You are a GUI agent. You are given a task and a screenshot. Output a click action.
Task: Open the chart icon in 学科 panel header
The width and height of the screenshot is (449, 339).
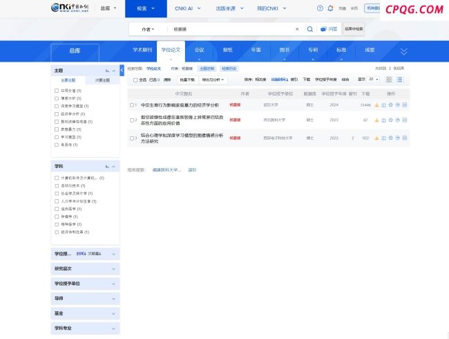point(107,166)
